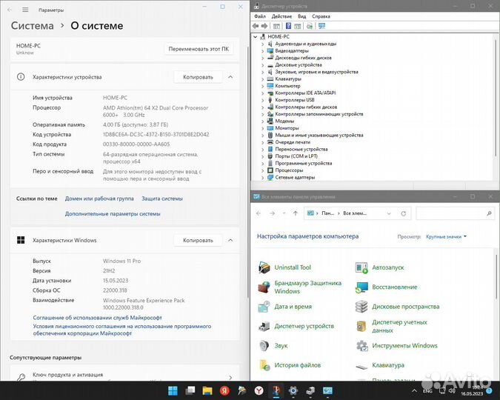Collapse the Характеристики устройства section chevron

[230, 77]
